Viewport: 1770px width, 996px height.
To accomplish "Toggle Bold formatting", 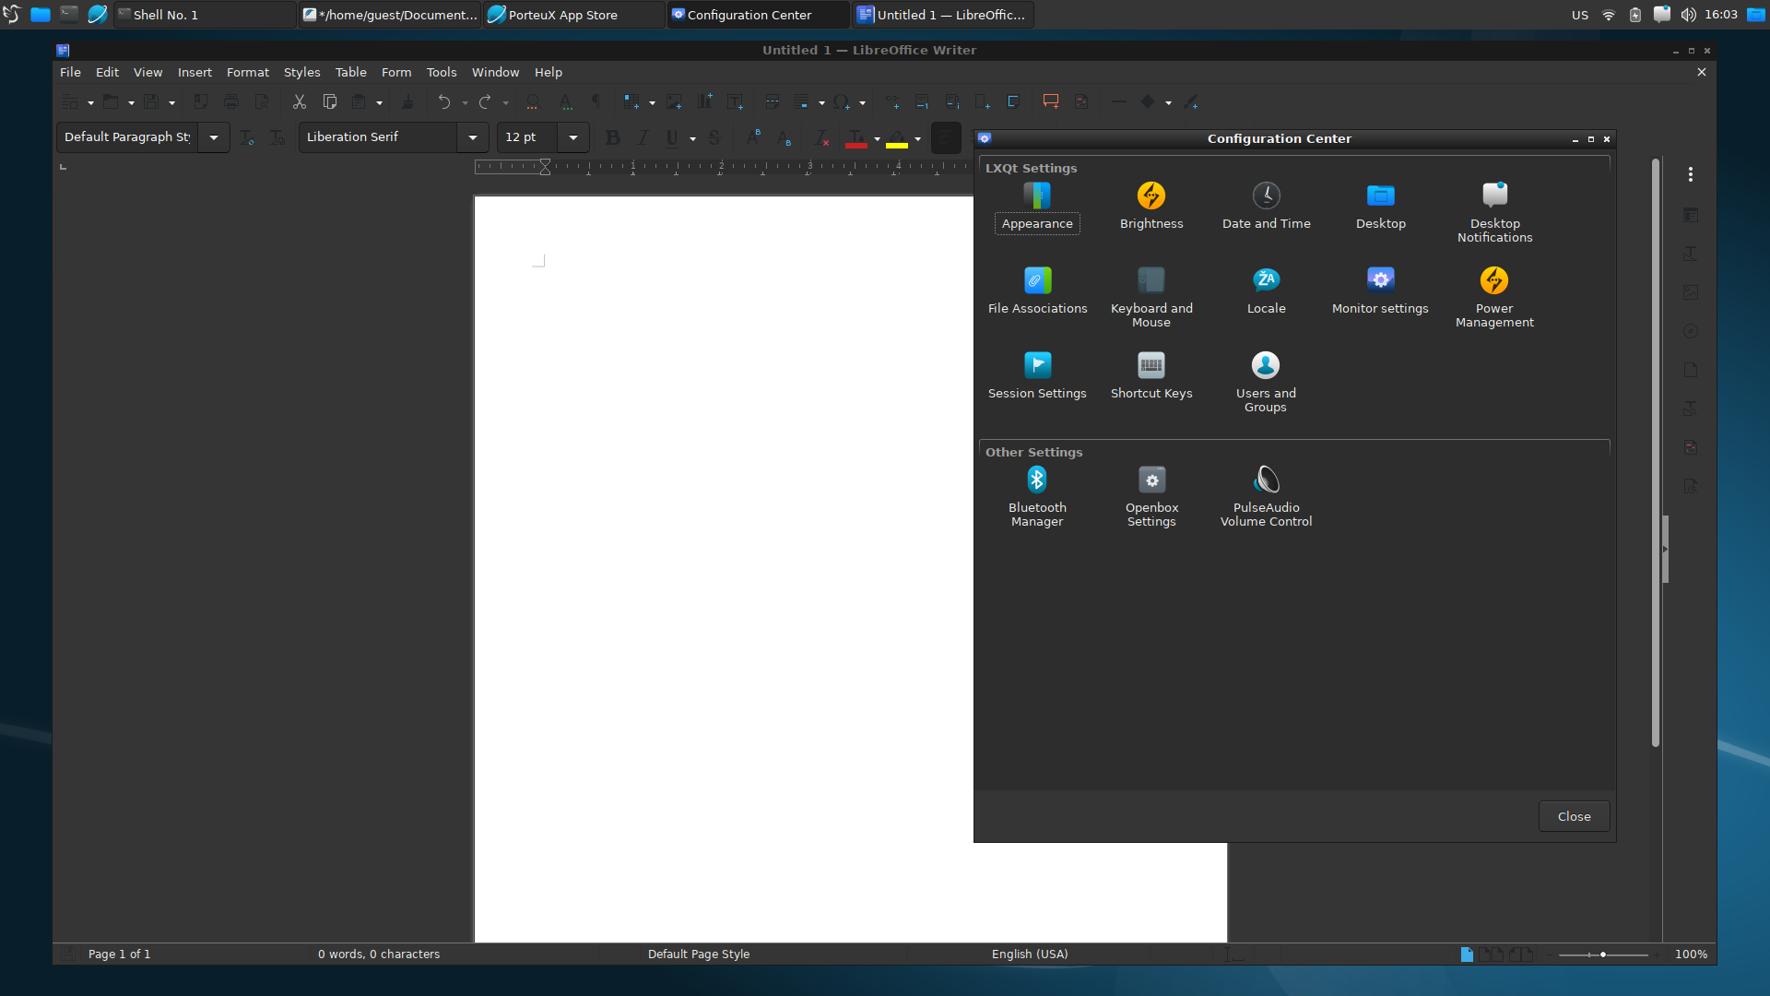I will click(x=612, y=138).
